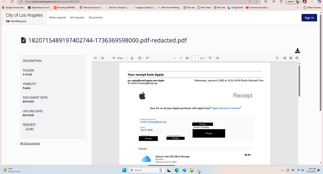Rotate the PDF page
The image size is (323, 174).
[x=210, y=58]
